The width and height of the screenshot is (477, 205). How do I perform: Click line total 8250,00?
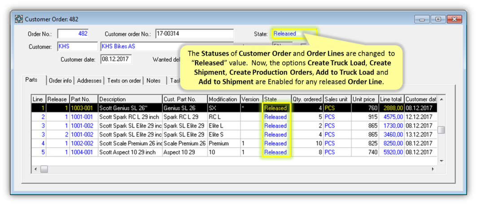point(391,143)
